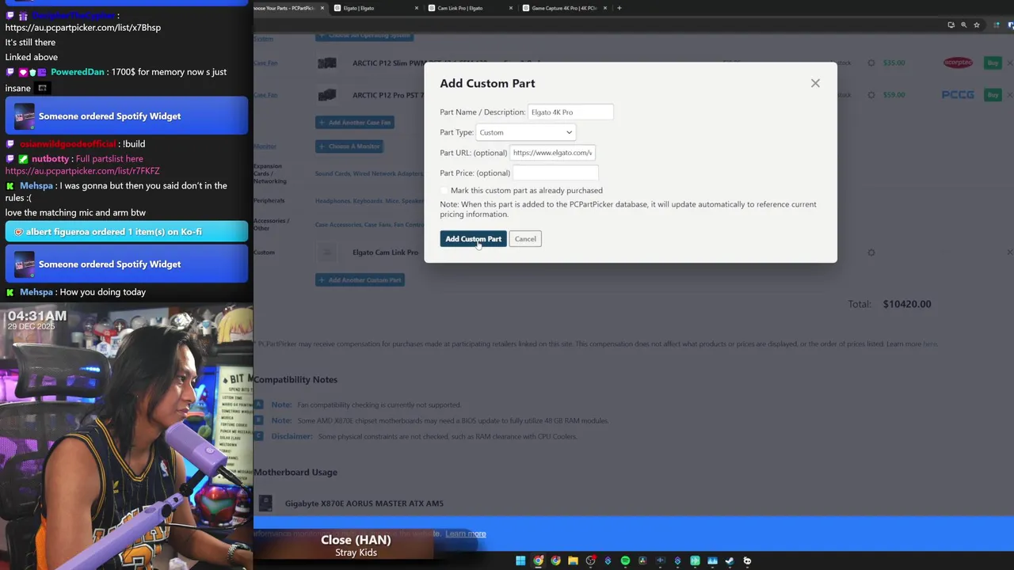Click the Part Name / Description field
1014x570 pixels.
pos(570,112)
